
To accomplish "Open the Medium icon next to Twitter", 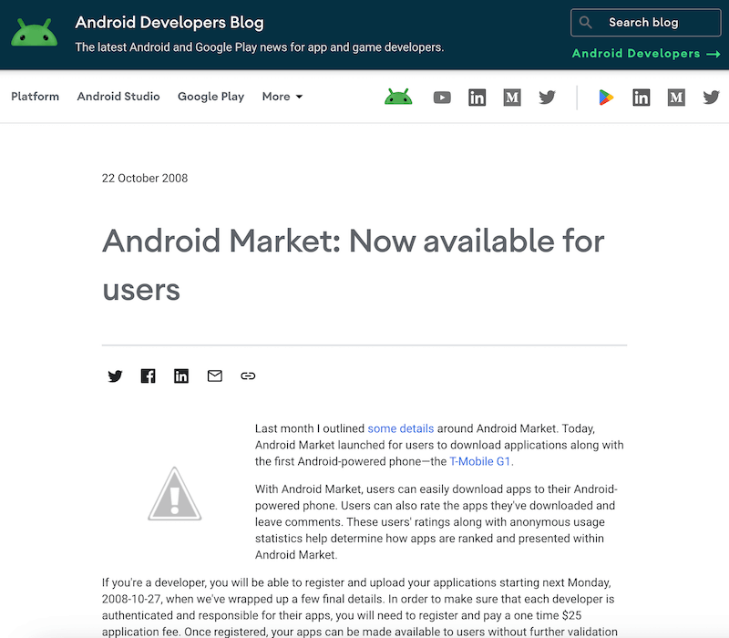I will coord(512,97).
